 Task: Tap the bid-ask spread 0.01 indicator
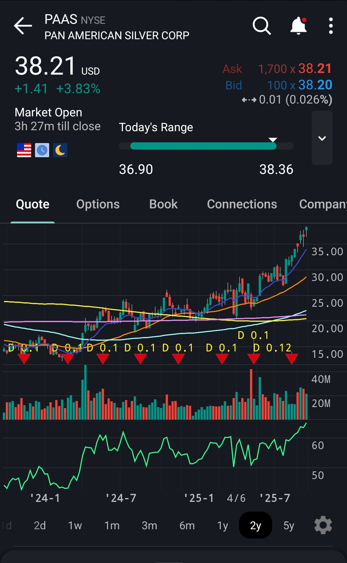pyautogui.click(x=287, y=100)
